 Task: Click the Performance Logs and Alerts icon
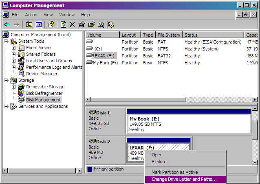coord(21,67)
